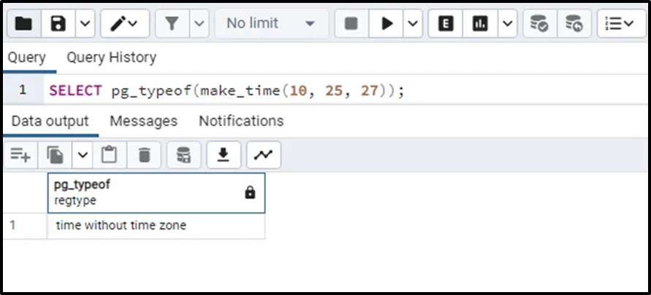Select the 'time without time zone' cell
Screen dimensions: 651x295
click(121, 226)
